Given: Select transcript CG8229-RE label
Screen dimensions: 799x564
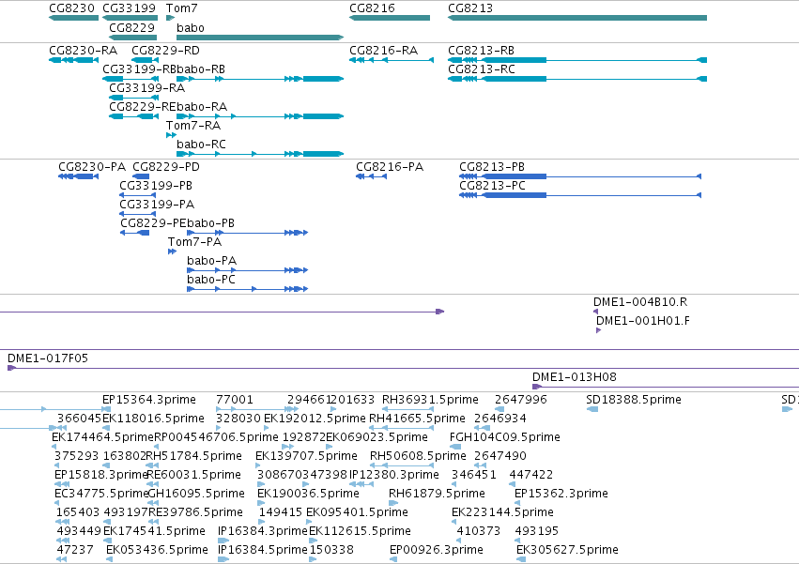Looking at the screenshot, I should click(143, 107).
